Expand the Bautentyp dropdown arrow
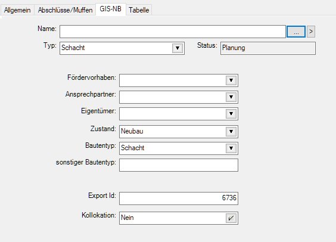The height and width of the screenshot is (242, 336). (x=231, y=148)
